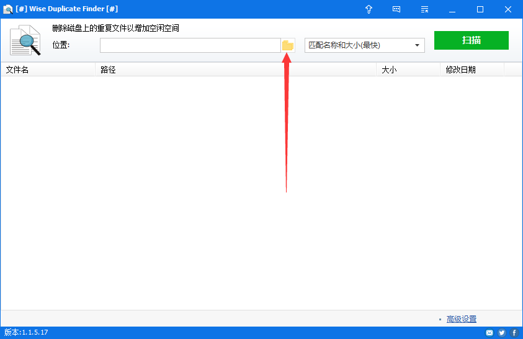Viewport: 523px width, 339px height.
Task: Open the Twitter icon in status bar
Action: (x=502, y=333)
